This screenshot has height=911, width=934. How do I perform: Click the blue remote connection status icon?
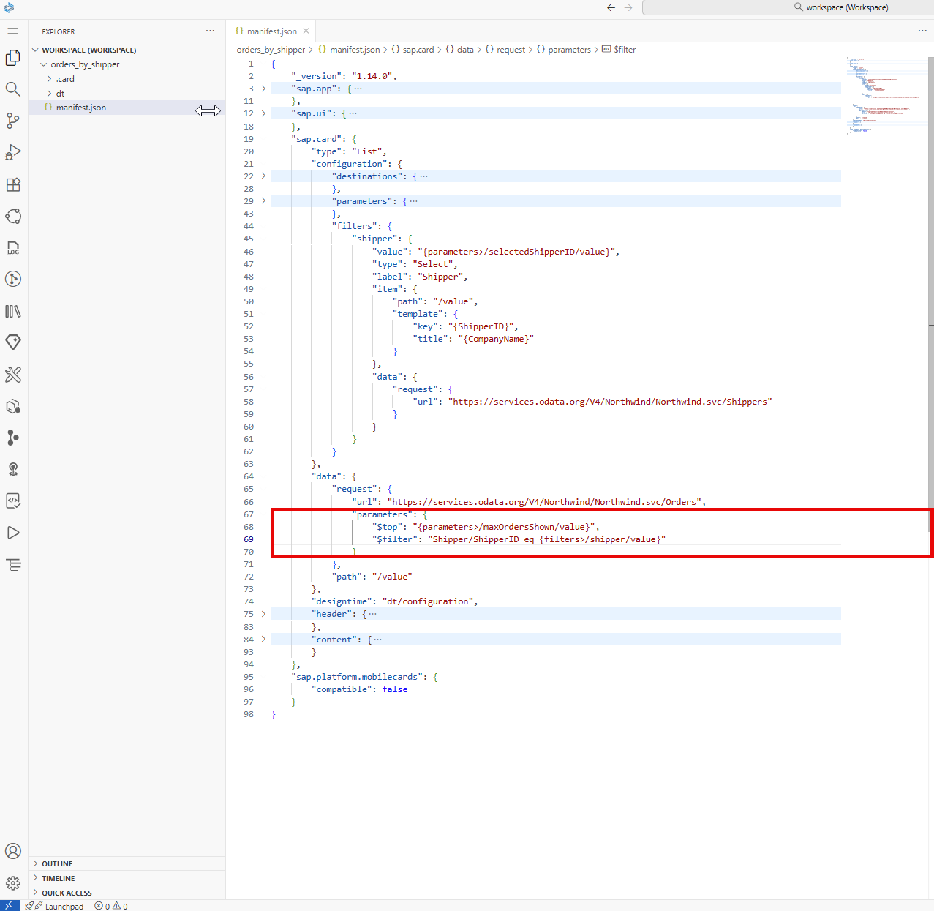10,906
